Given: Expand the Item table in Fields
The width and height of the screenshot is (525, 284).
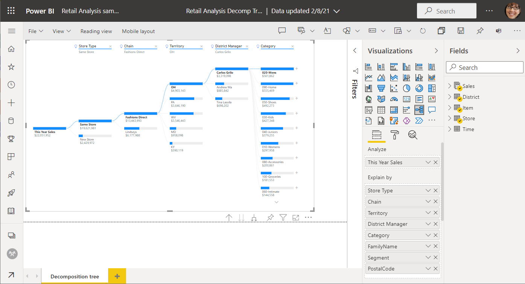Looking at the screenshot, I should 449,108.
